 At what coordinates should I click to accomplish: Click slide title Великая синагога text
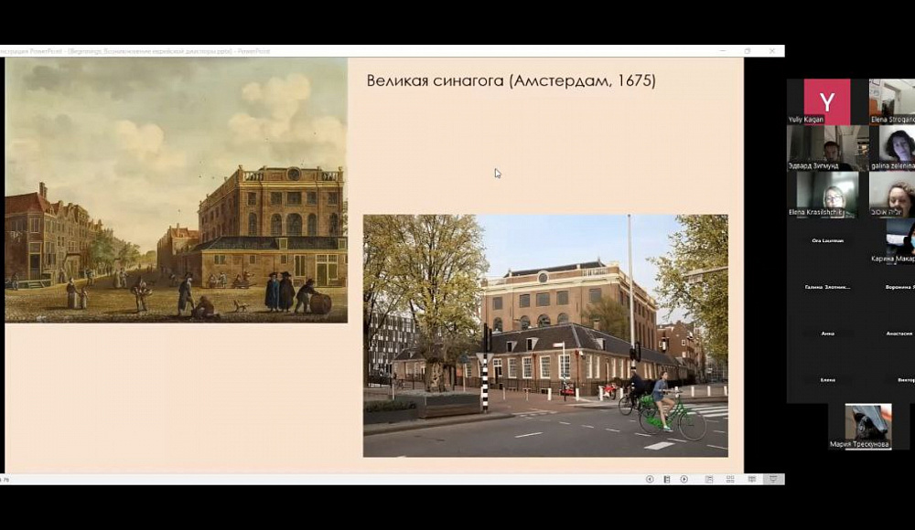[511, 80]
